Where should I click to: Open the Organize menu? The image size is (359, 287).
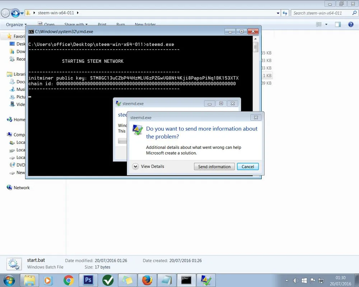point(16,24)
